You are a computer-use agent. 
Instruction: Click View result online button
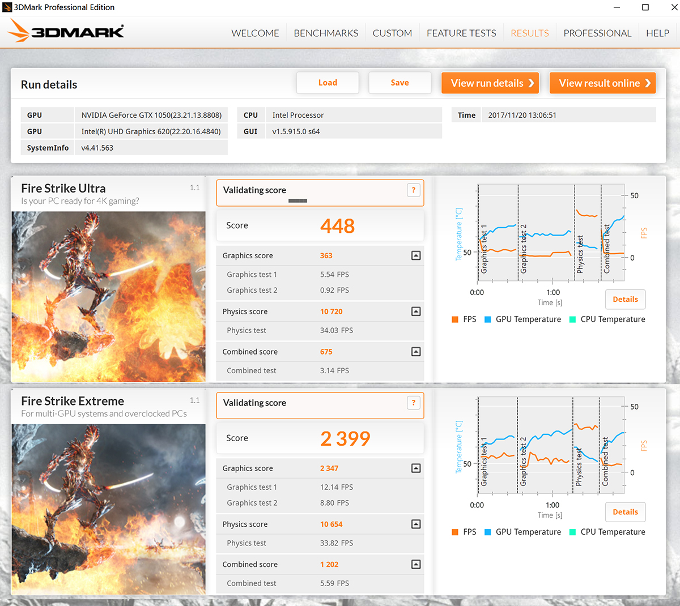(603, 83)
